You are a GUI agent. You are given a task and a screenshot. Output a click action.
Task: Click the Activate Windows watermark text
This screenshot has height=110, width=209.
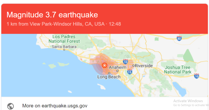click(x=188, y=101)
